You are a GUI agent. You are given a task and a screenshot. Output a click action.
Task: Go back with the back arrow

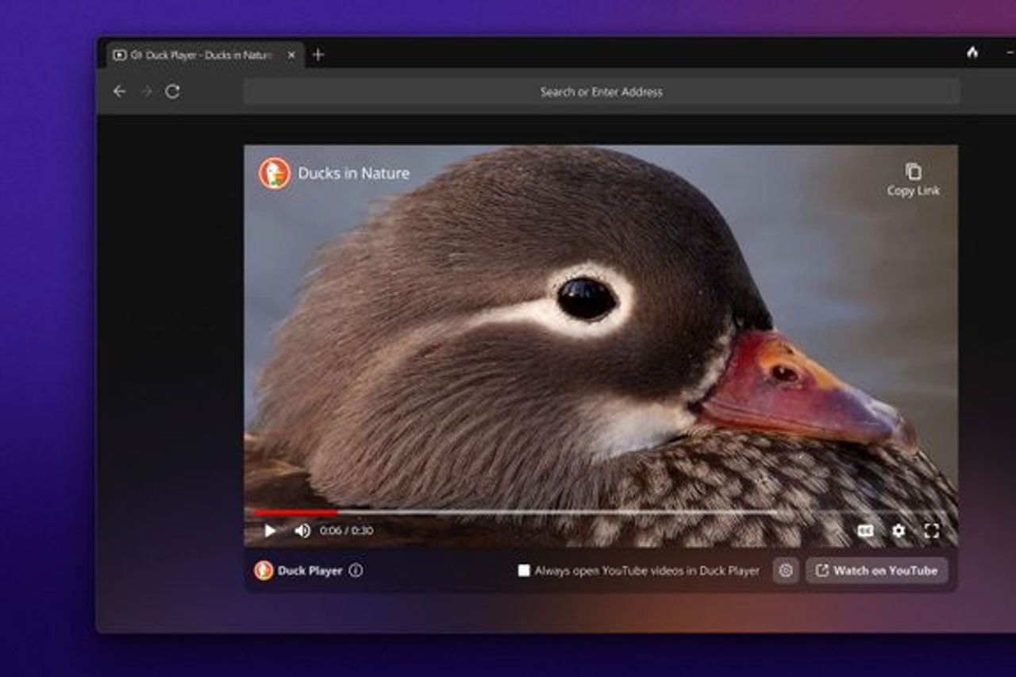[x=119, y=91]
